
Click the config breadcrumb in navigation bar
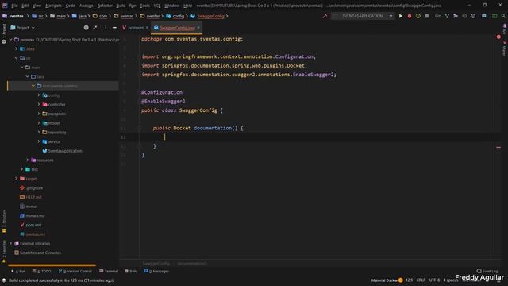[x=175, y=16]
